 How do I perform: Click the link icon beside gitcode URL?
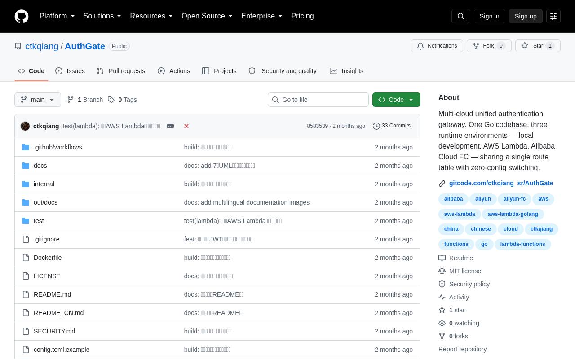pyautogui.click(x=442, y=184)
